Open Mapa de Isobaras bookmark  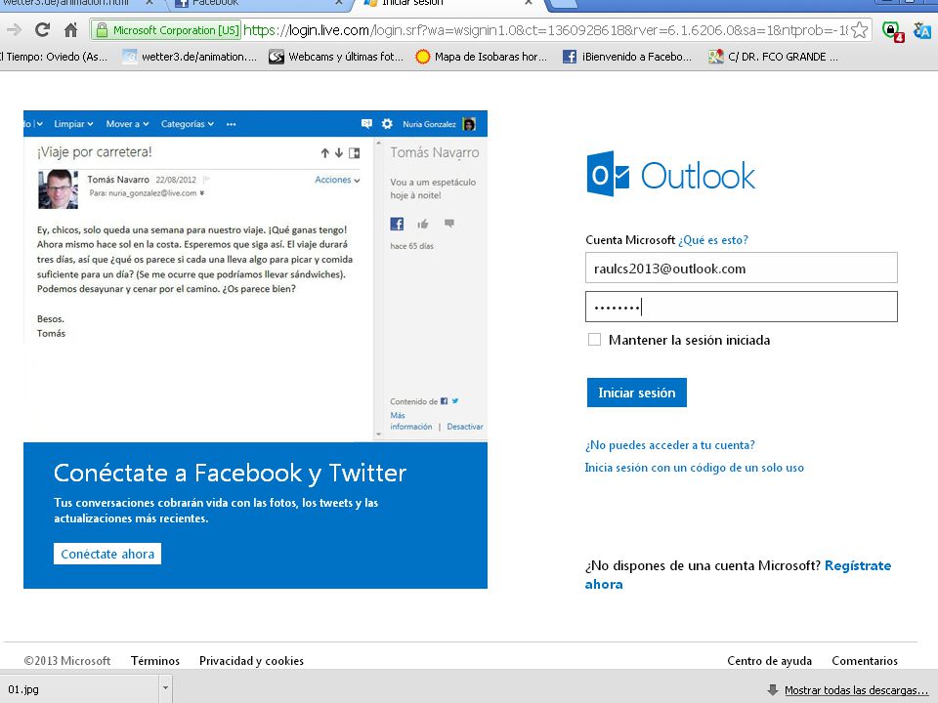[x=482, y=57]
